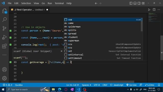
Task: Show hidden system tray icons
Action: tap(128, 89)
